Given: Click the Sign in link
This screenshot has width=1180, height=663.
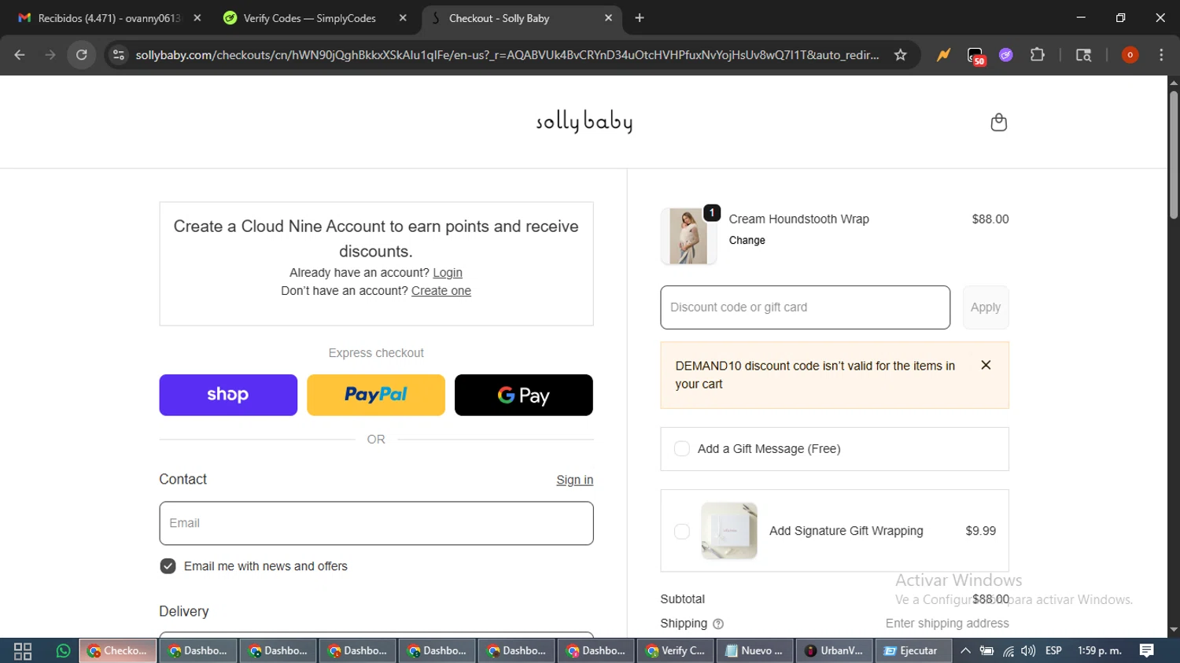Looking at the screenshot, I should pos(575,480).
